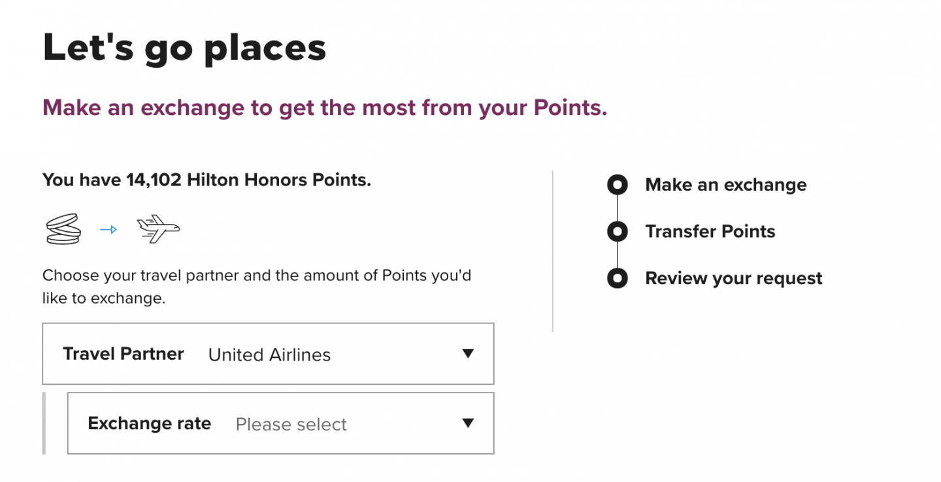
Task: Click the airplane travel icon
Action: coord(157,229)
